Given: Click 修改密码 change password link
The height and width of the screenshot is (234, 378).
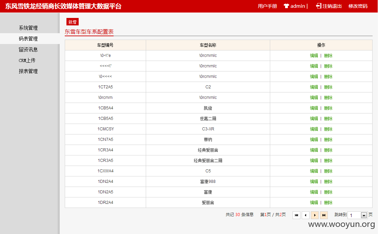Looking at the screenshot, I should [x=358, y=6].
